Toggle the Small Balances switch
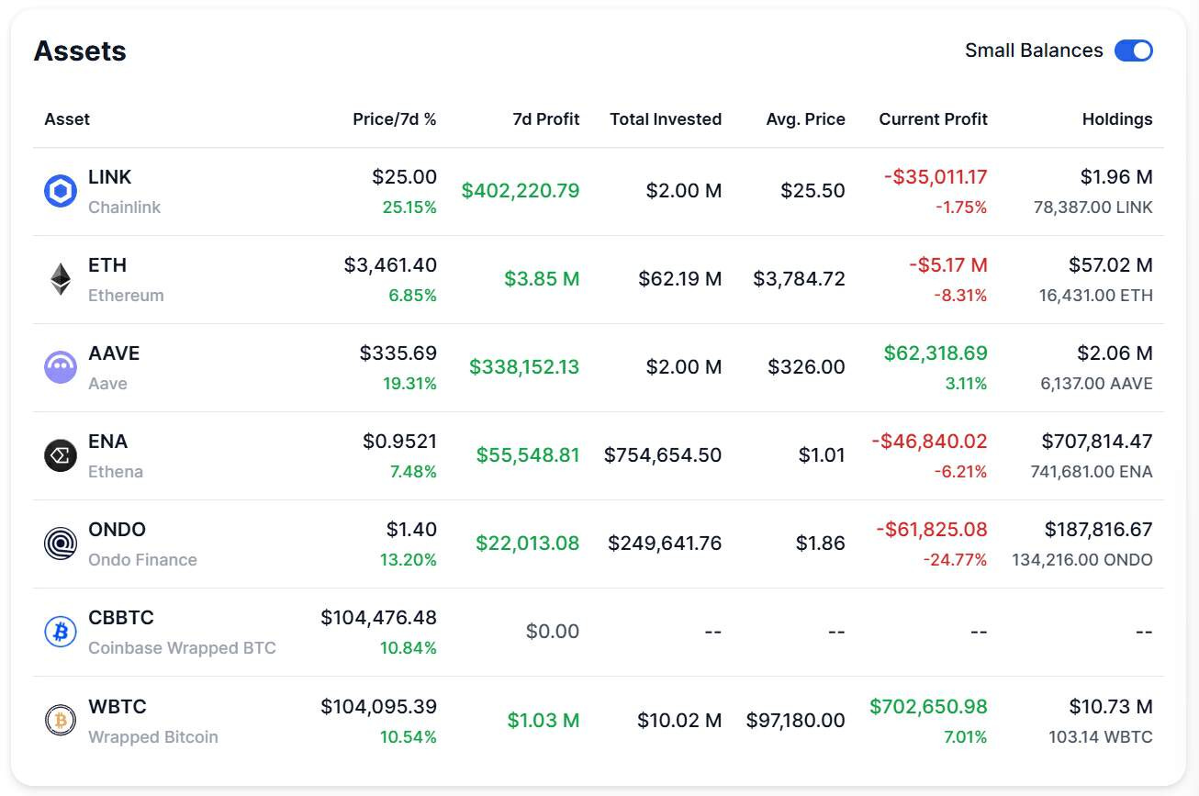1199x796 pixels. [1134, 50]
